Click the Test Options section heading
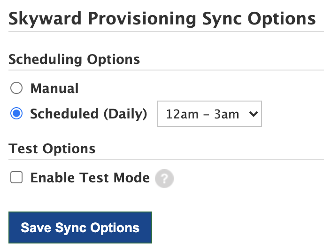The image size is (324, 251). (x=52, y=149)
